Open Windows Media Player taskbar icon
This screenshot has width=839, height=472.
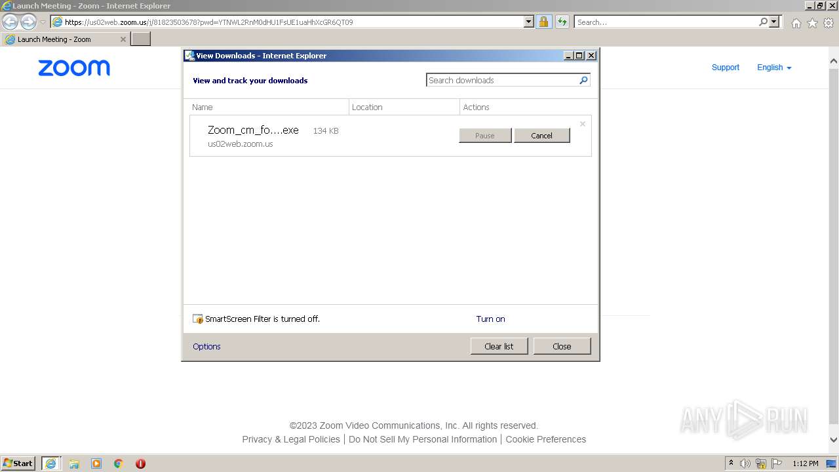tap(96, 463)
